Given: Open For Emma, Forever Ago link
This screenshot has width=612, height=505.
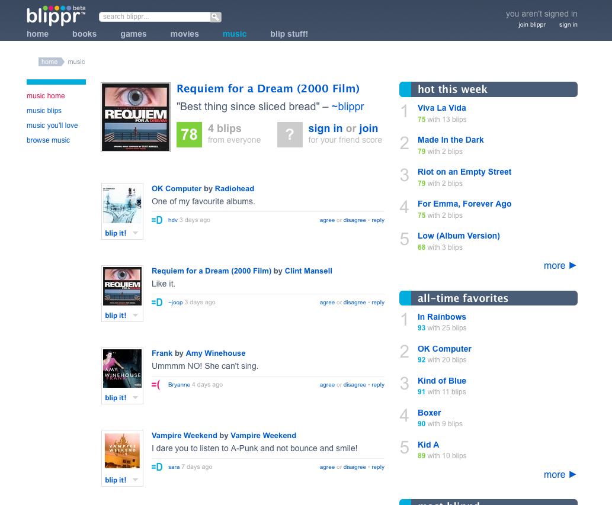Looking at the screenshot, I should (x=464, y=204).
